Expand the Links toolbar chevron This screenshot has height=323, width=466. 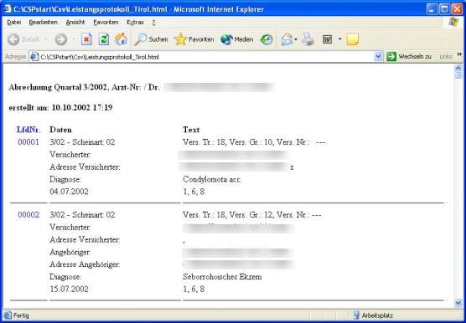pyautogui.click(x=459, y=54)
